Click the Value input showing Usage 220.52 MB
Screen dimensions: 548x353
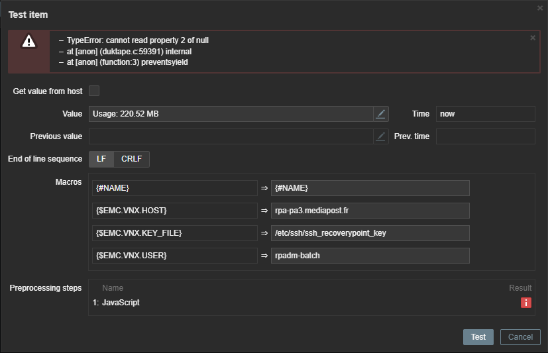[230, 114]
